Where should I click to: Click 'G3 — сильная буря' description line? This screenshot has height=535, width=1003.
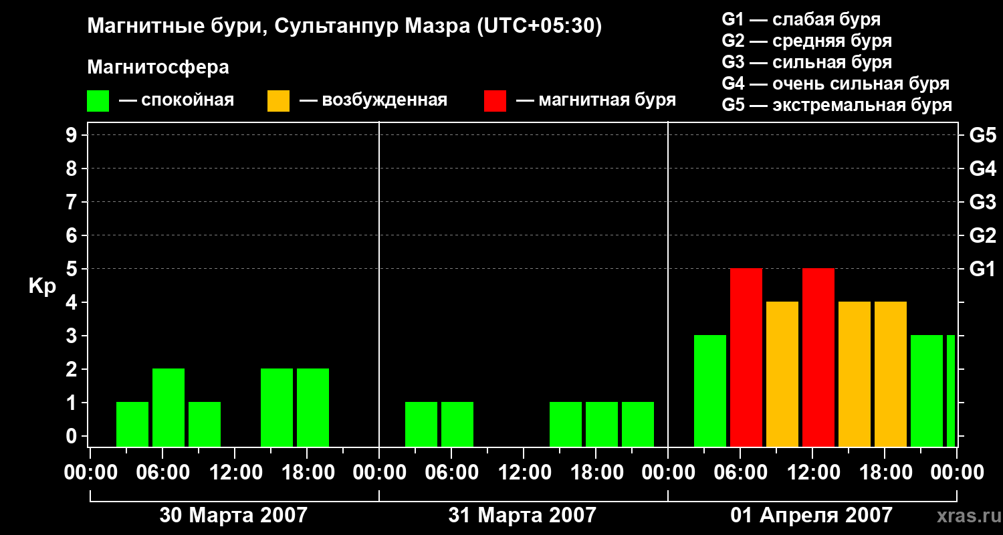click(806, 62)
